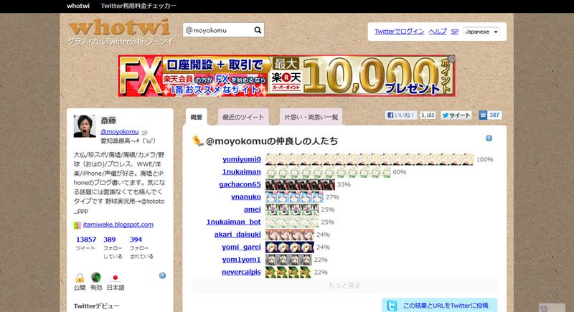Click the amei user link
The height and width of the screenshot is (312, 574).
(253, 209)
